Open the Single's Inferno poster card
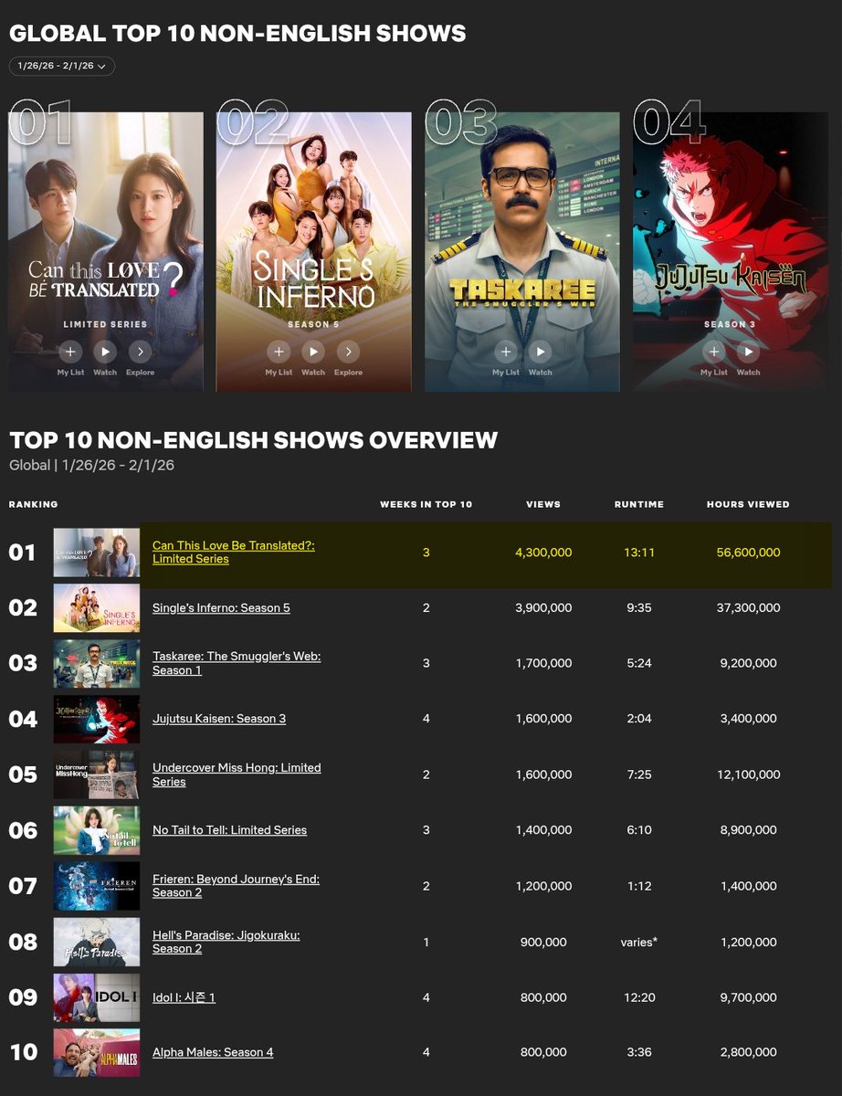This screenshot has width=842, height=1096. point(314,251)
